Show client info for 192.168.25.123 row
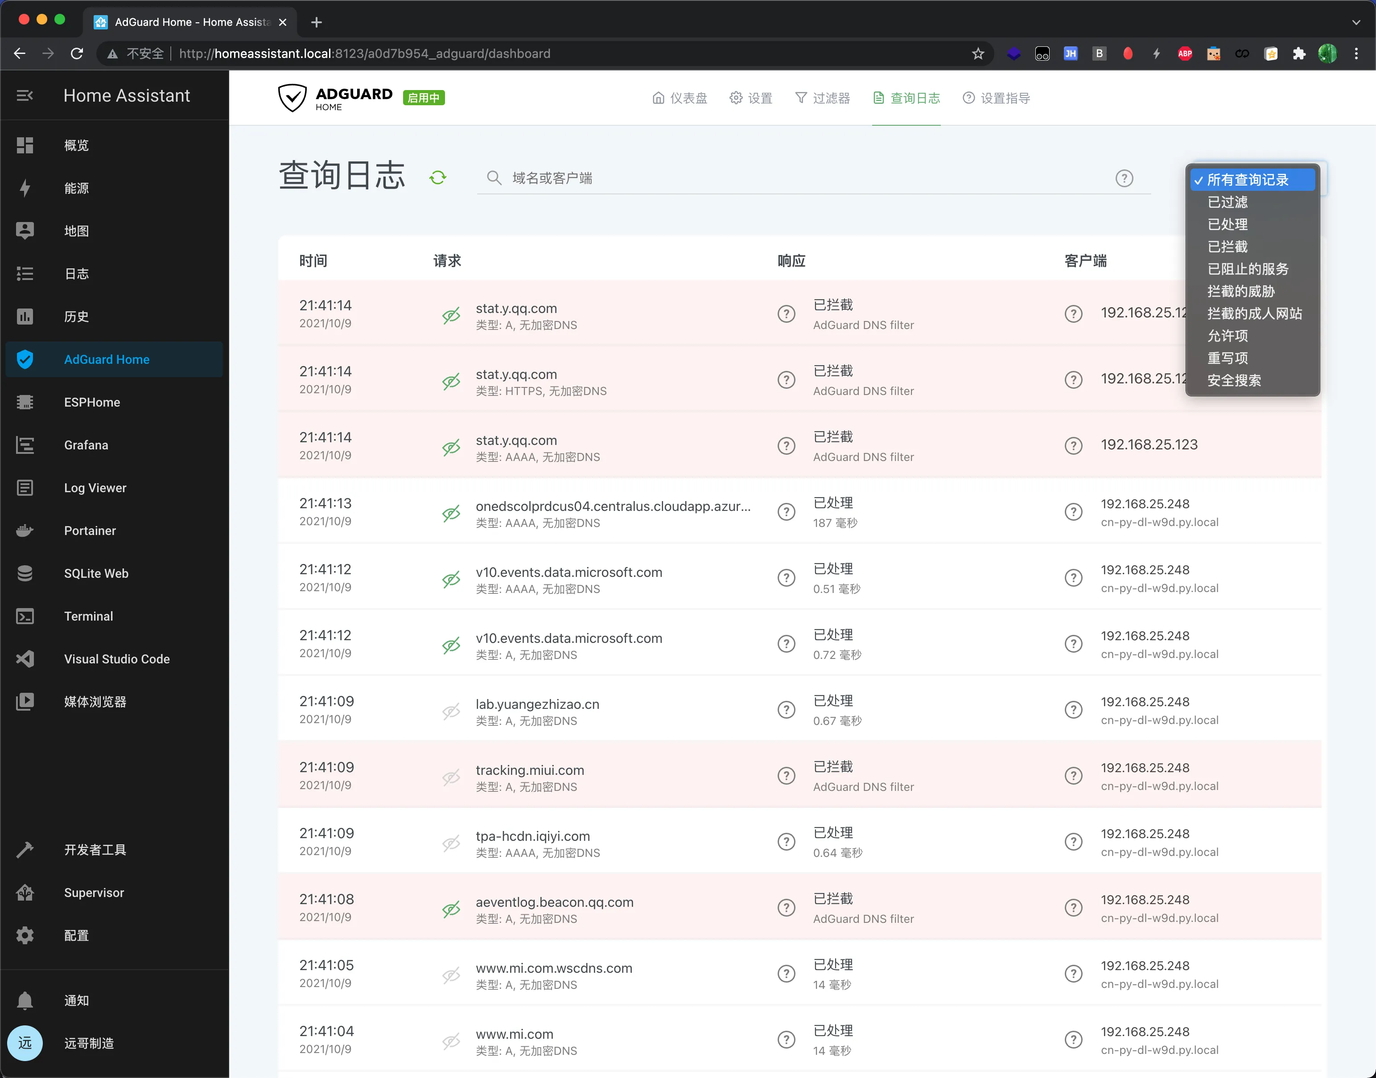Image resolution: width=1376 pixels, height=1078 pixels. click(1073, 445)
